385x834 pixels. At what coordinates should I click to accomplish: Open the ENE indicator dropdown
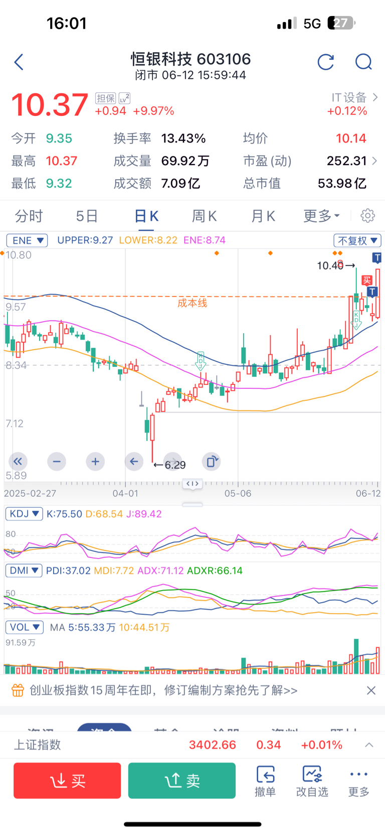pyautogui.click(x=27, y=240)
